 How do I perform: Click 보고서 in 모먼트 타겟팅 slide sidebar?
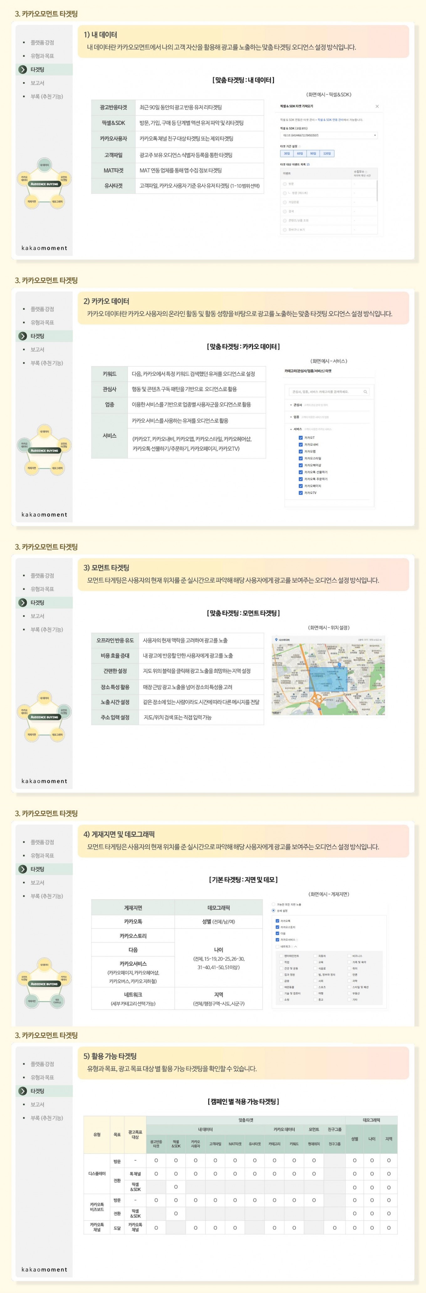(37, 616)
